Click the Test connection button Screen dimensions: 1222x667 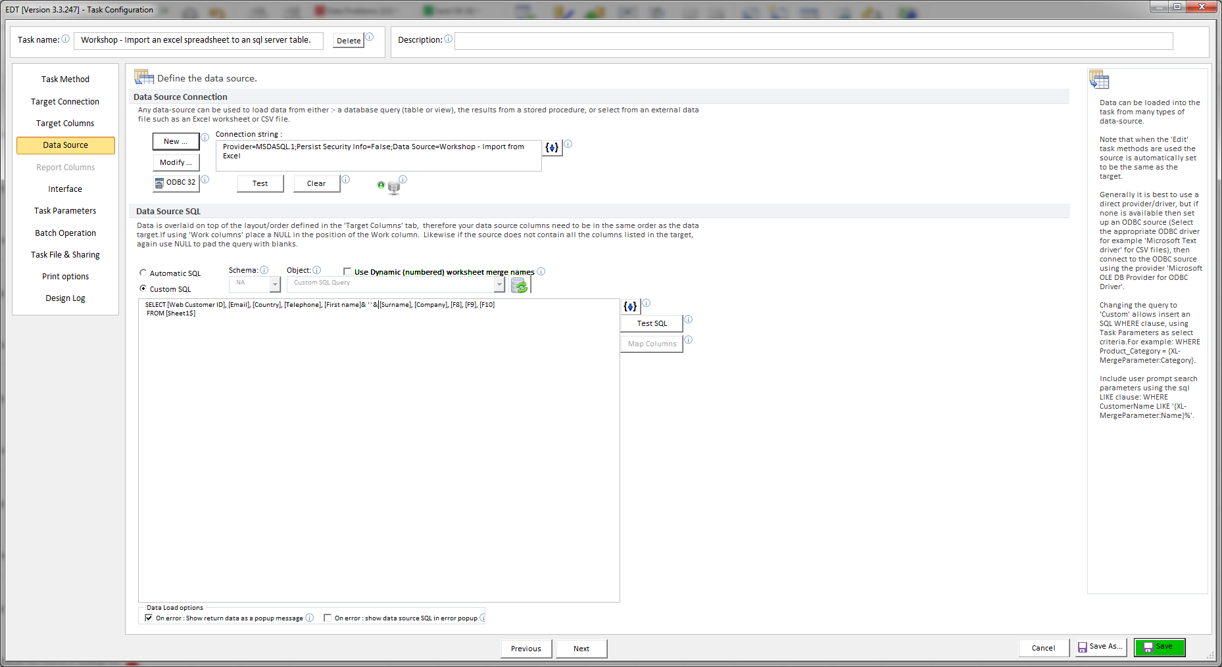click(x=260, y=183)
